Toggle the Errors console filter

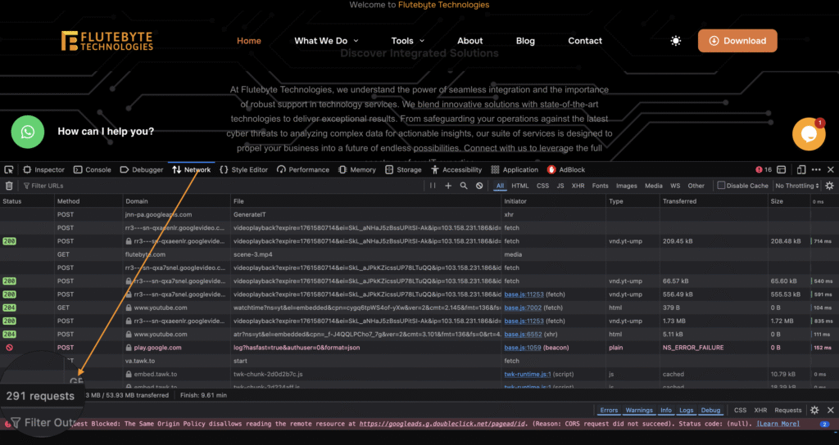(609, 410)
